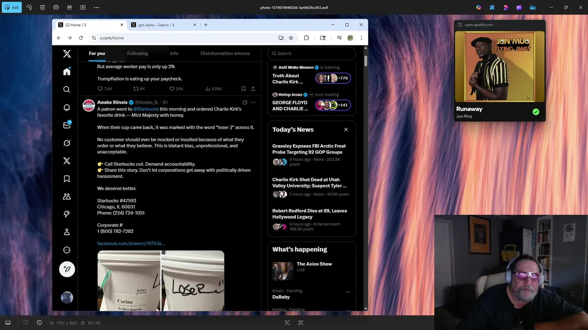Open Messages envelope in X sidebar

pyautogui.click(x=67, y=125)
